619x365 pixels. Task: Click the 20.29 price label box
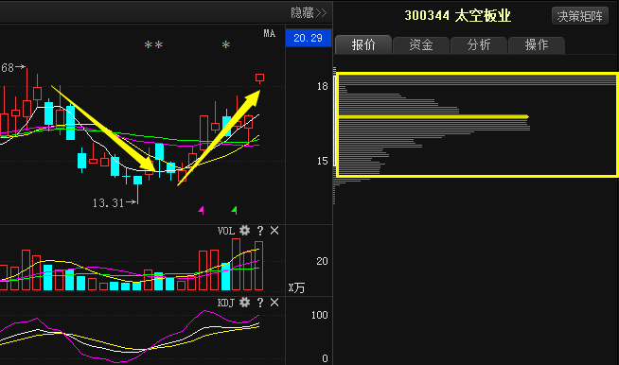[x=309, y=38]
